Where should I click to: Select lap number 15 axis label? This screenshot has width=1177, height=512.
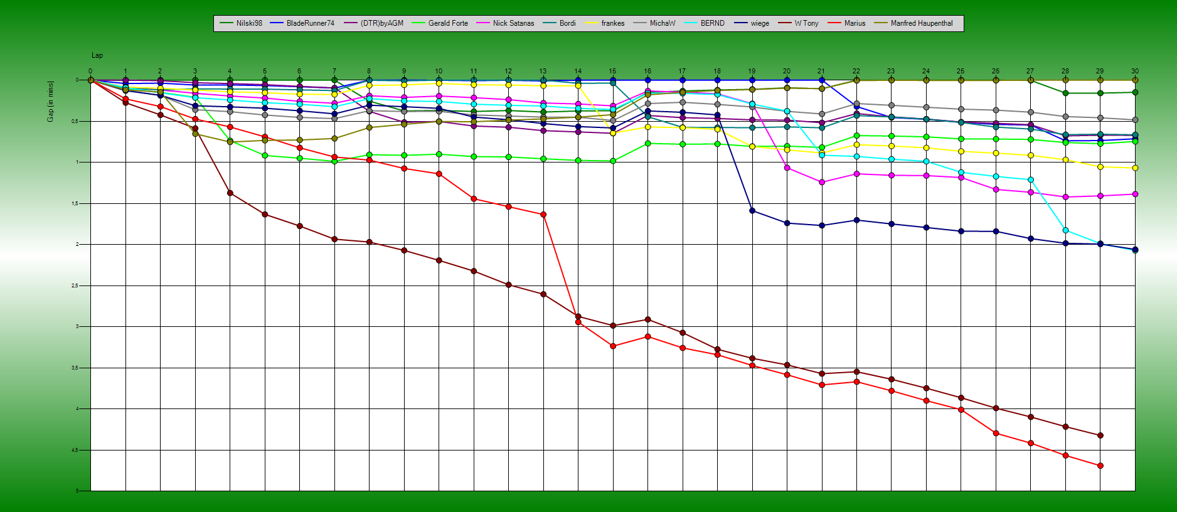coord(612,72)
